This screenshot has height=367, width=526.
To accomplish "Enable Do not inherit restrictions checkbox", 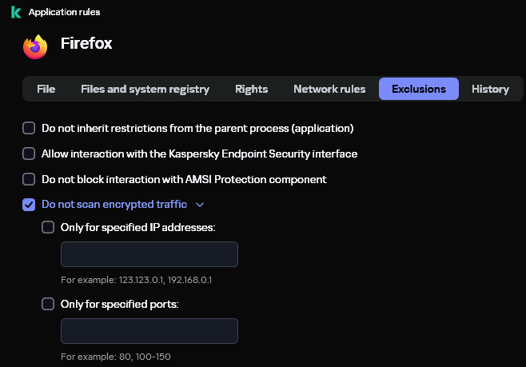I will (x=29, y=128).
